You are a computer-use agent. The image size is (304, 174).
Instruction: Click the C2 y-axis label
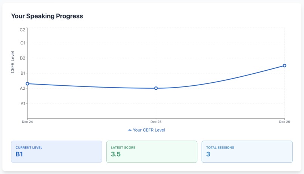(23, 30)
